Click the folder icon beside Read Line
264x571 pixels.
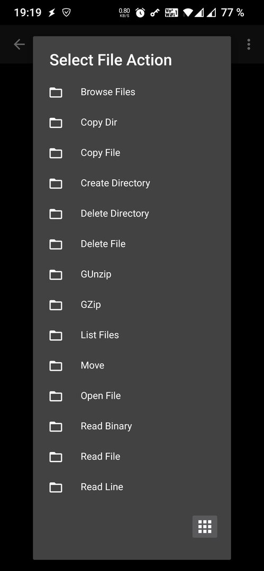(x=56, y=487)
